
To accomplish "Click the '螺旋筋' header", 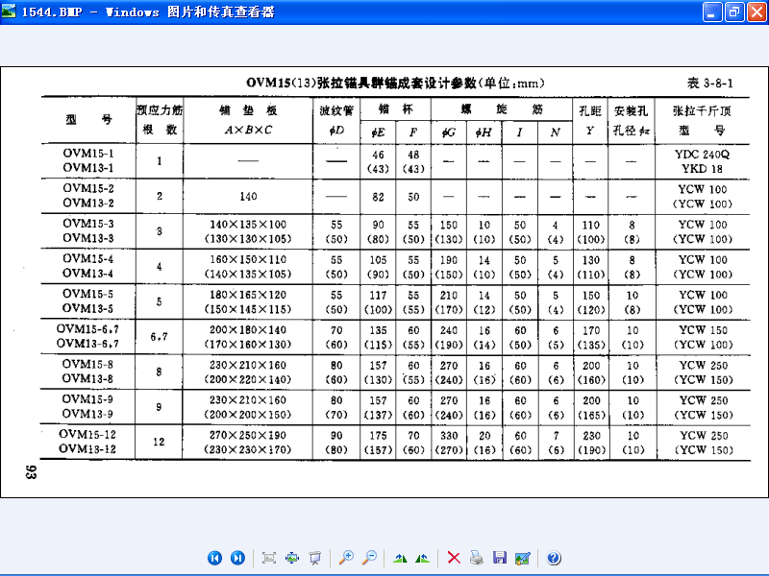I will [x=502, y=108].
